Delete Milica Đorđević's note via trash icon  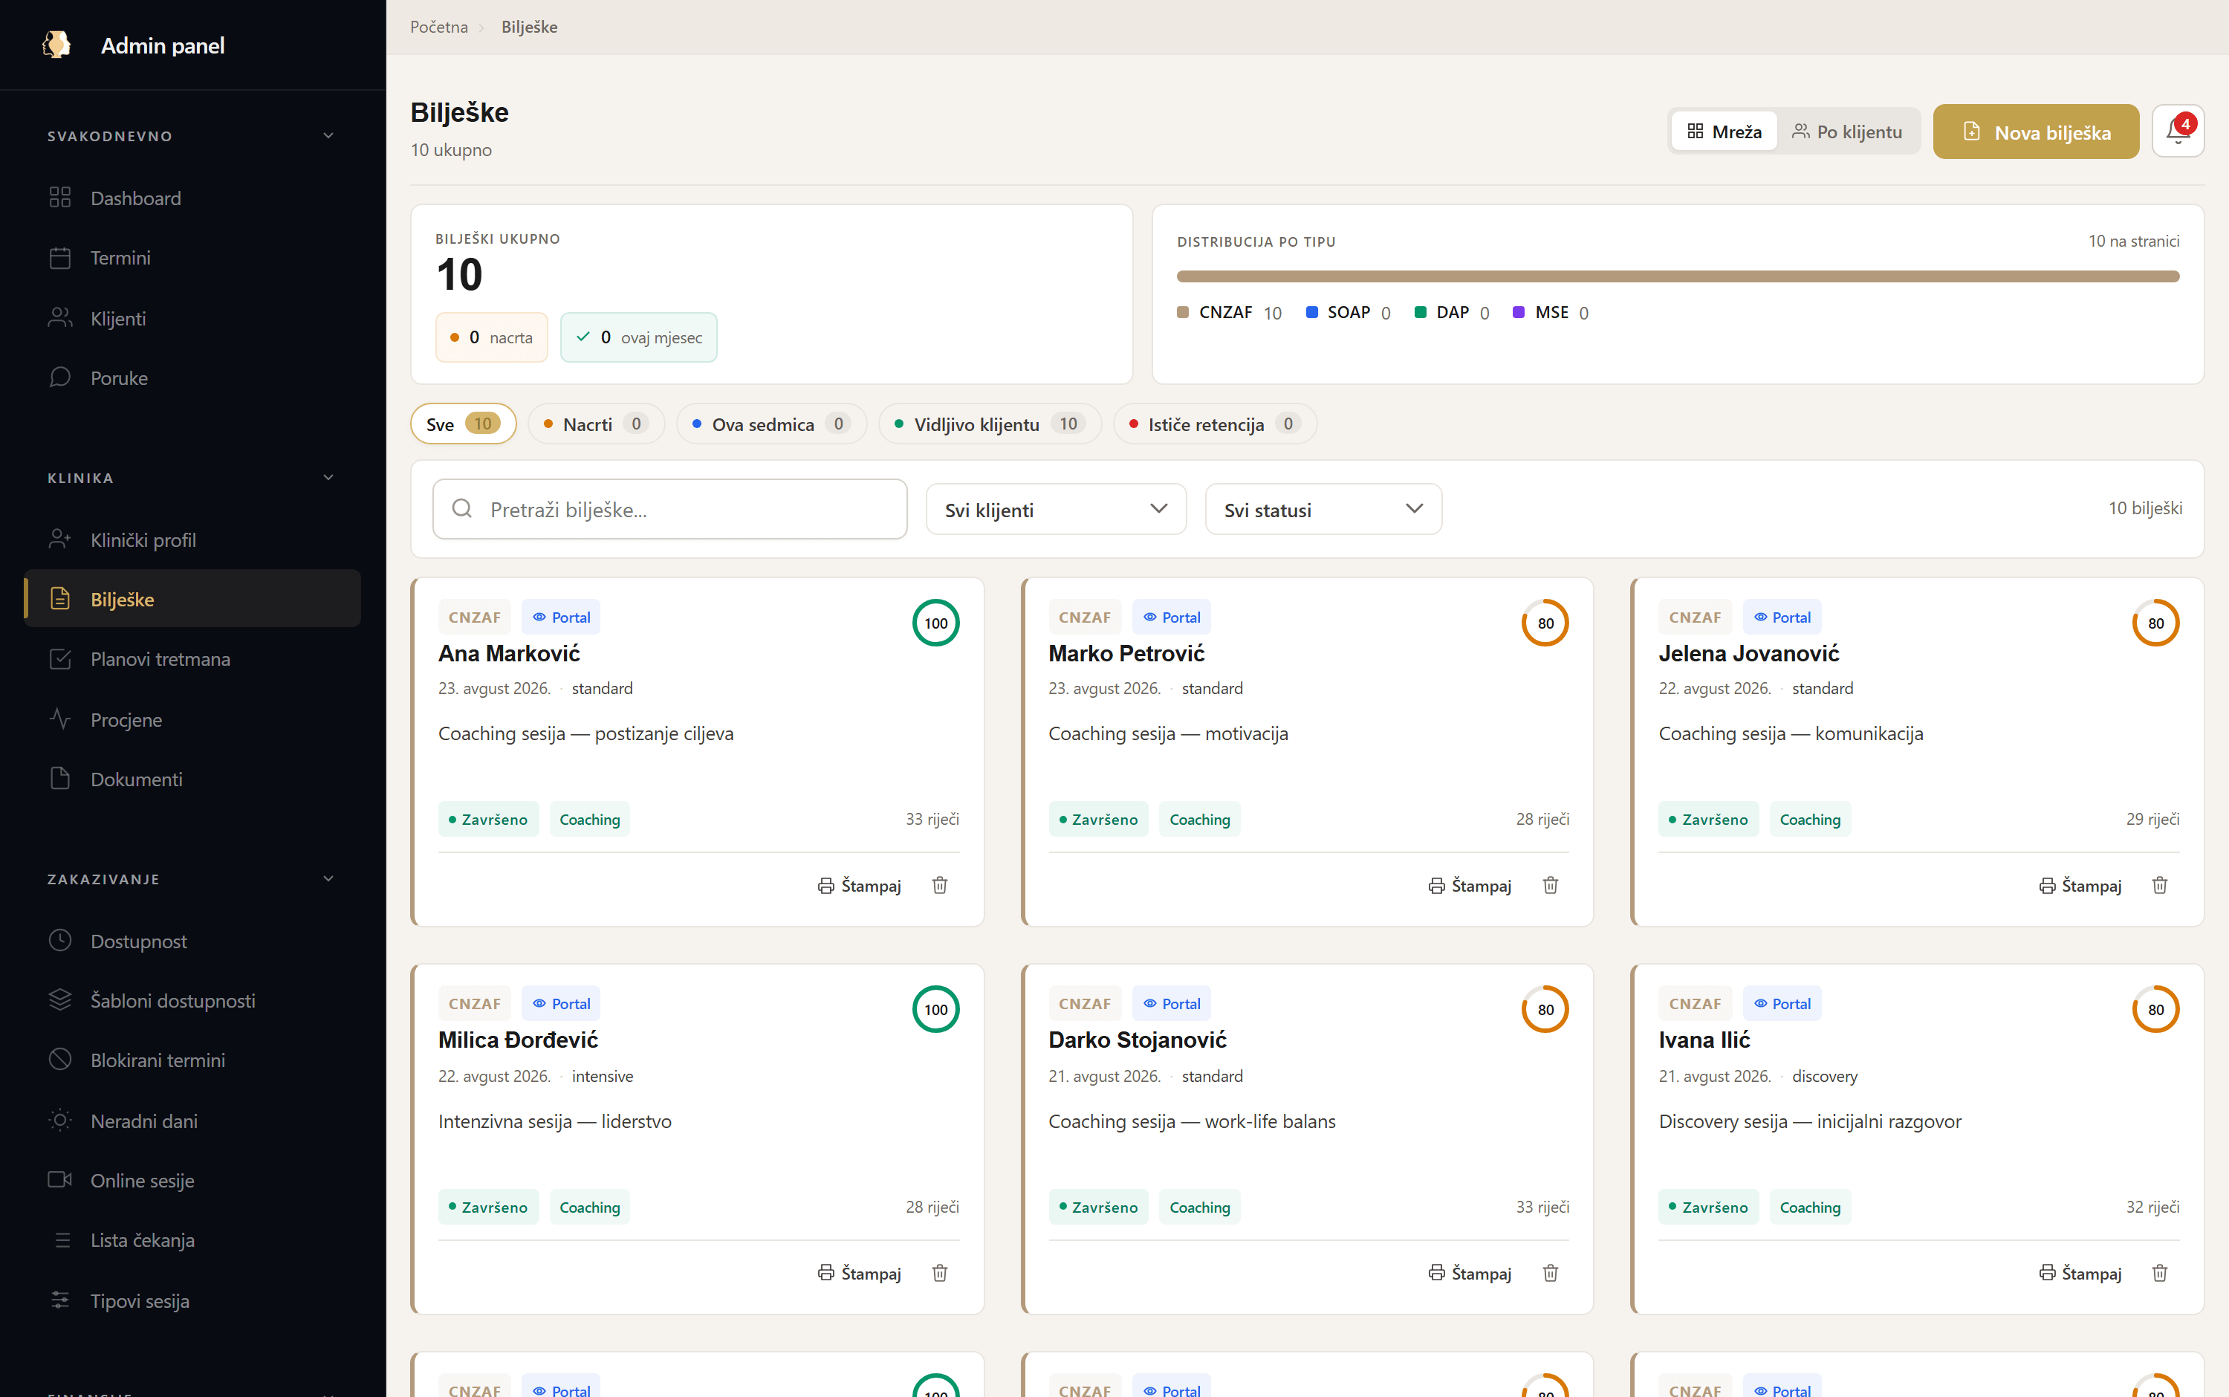click(939, 1273)
